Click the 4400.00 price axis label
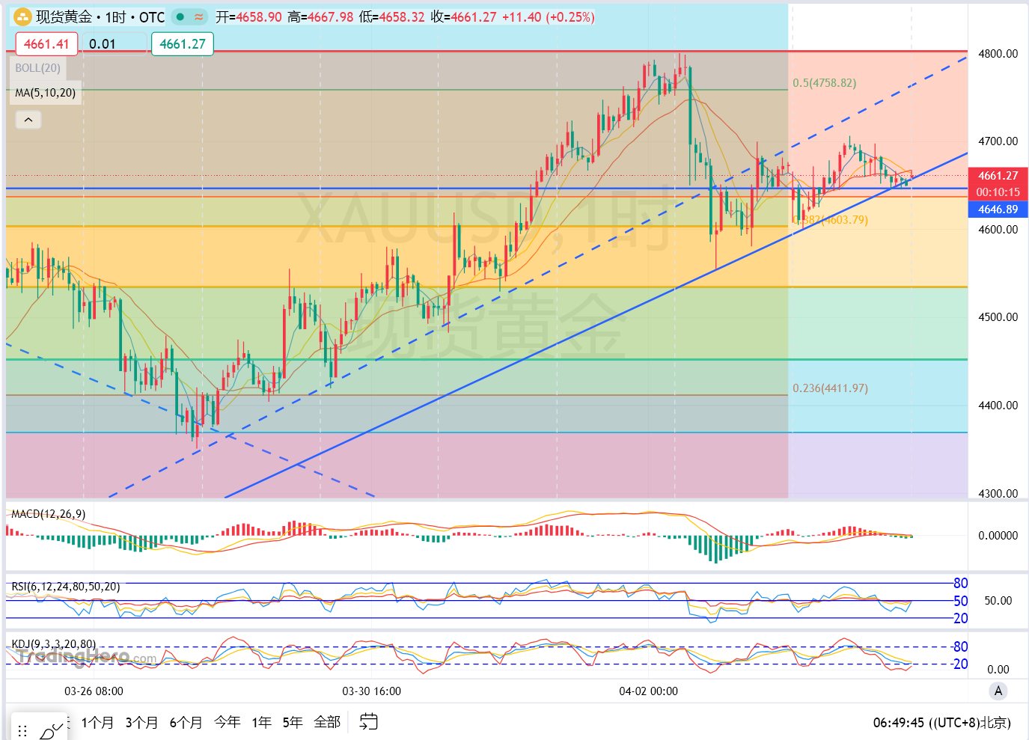 coord(998,406)
